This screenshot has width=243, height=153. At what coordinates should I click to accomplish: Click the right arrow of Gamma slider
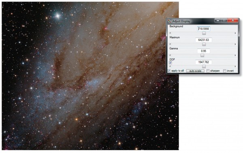pos(235,55)
